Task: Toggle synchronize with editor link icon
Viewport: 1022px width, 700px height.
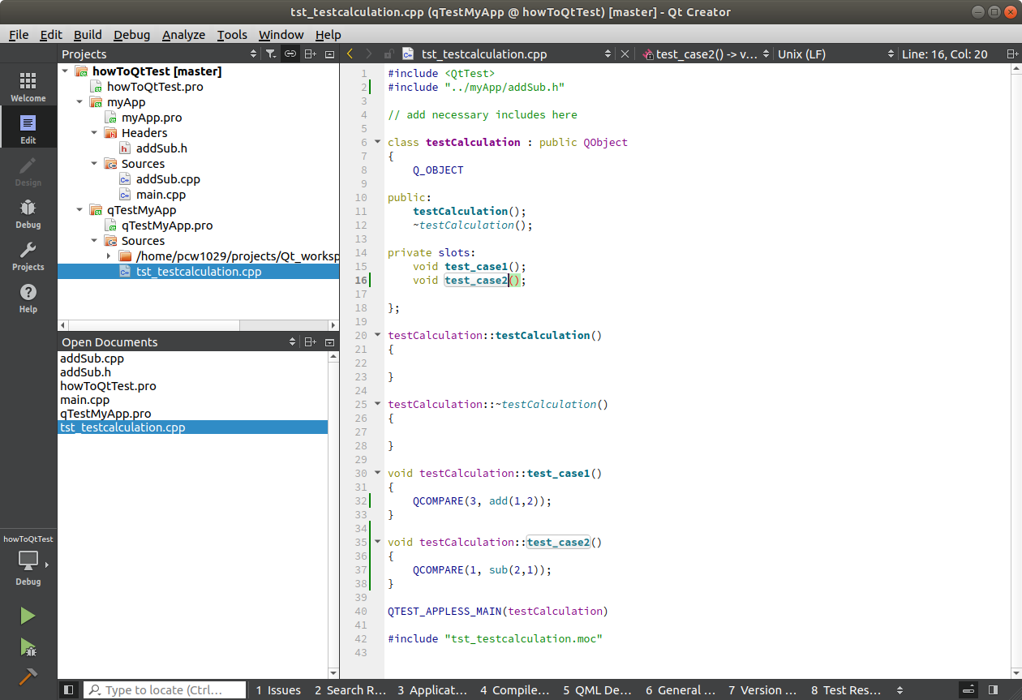Action: point(290,54)
